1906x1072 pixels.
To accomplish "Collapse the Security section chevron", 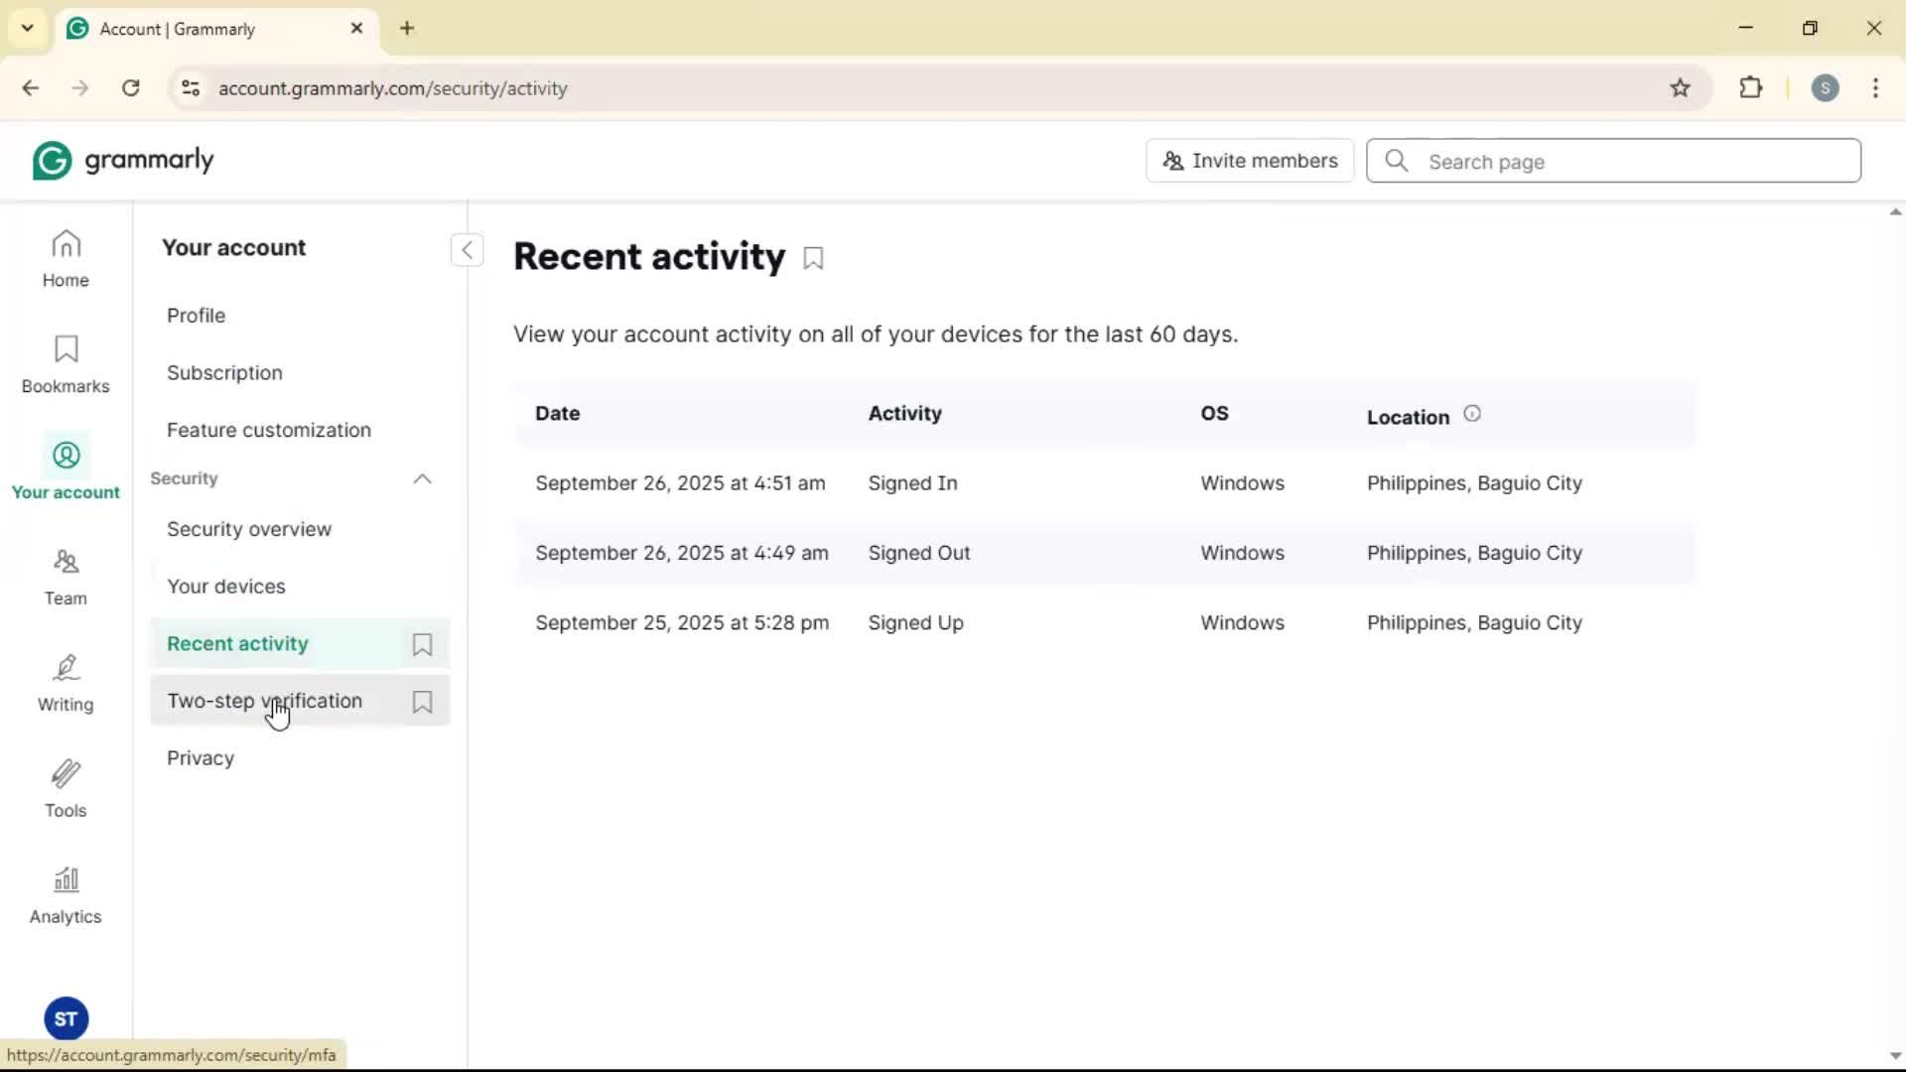I will (422, 478).
